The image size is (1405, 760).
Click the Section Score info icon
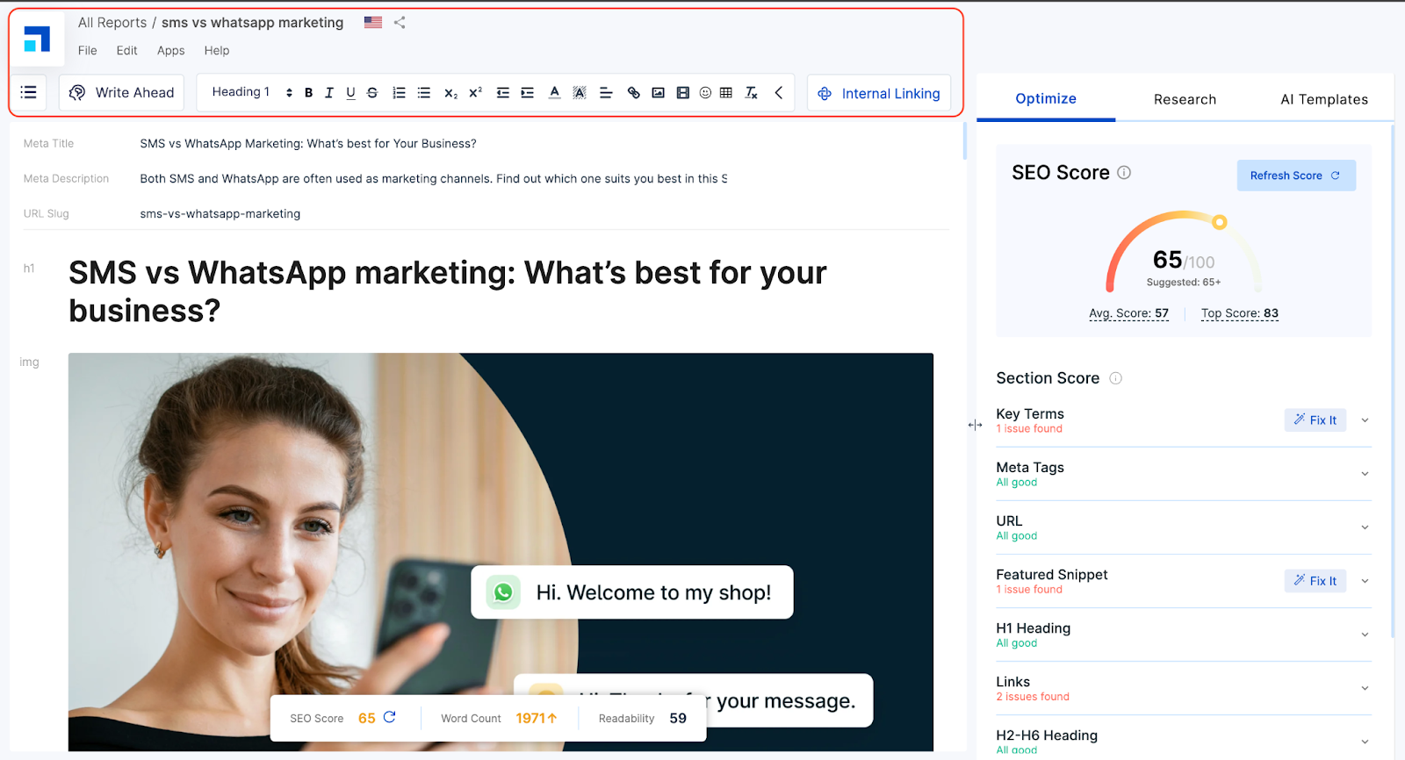(x=1115, y=378)
